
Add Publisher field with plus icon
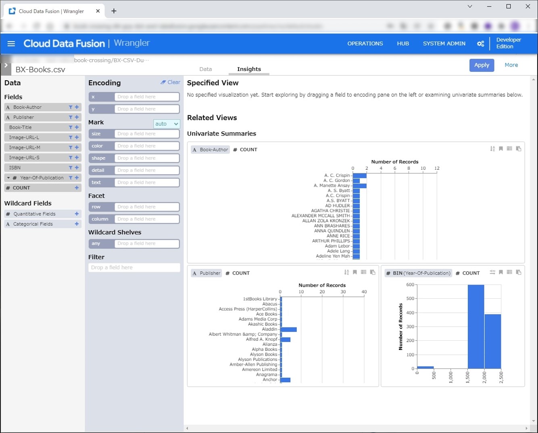coord(77,117)
